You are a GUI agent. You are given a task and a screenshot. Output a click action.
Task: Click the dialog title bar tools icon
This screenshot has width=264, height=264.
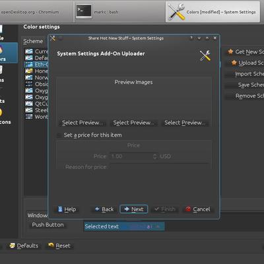pos(53,38)
